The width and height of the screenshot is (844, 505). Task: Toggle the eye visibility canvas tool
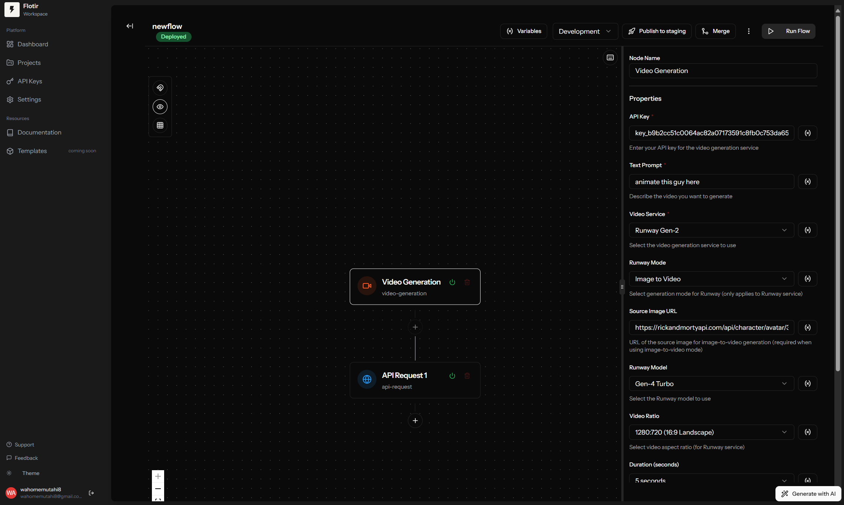[x=160, y=107]
